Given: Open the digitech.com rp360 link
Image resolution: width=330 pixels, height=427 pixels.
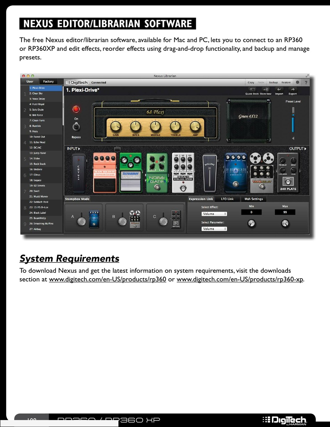Looking at the screenshot, I should [x=108, y=280].
